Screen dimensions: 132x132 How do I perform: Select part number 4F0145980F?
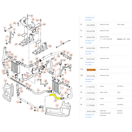coord(91,25)
